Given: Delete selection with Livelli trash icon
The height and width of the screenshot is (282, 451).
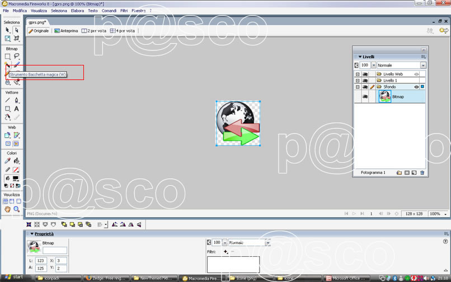Looking at the screenshot, I should pyautogui.click(x=422, y=173).
